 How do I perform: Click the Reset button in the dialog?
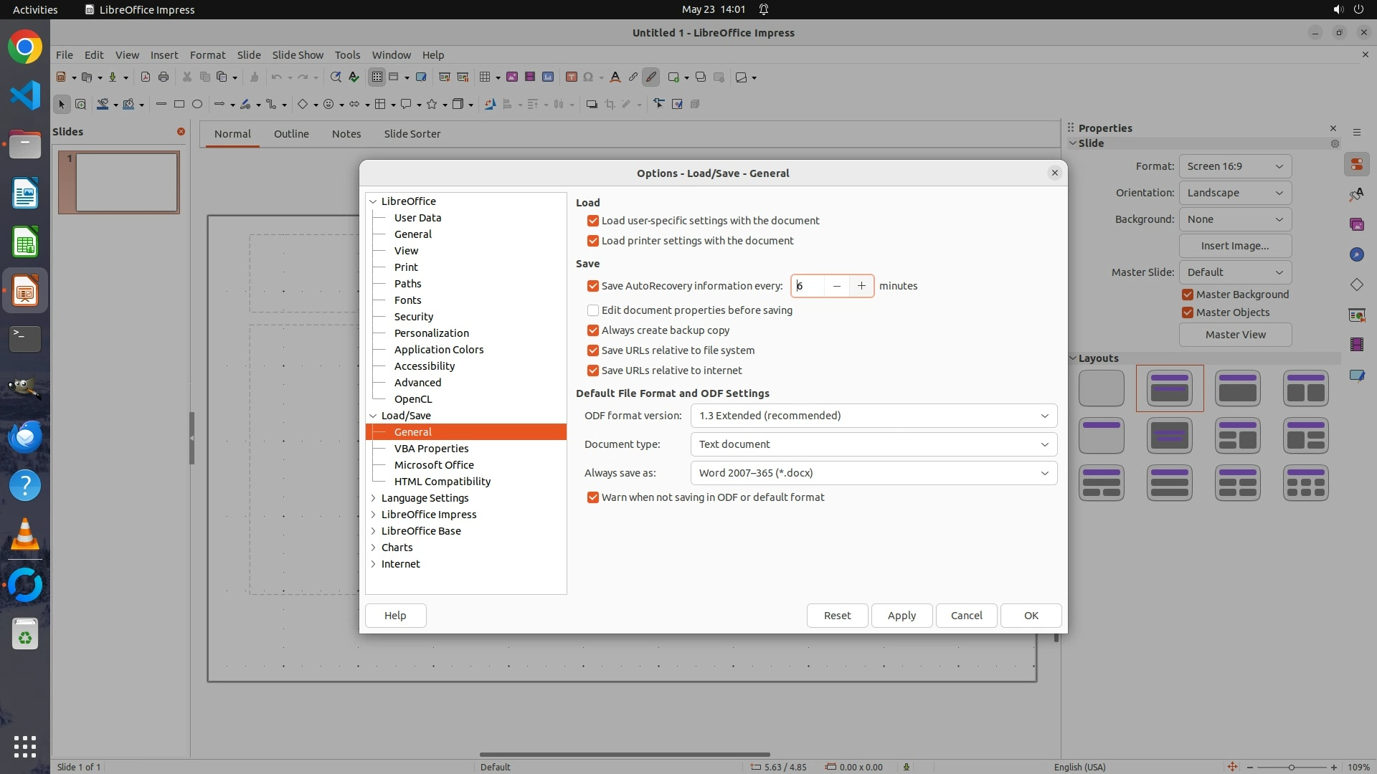coord(837,616)
